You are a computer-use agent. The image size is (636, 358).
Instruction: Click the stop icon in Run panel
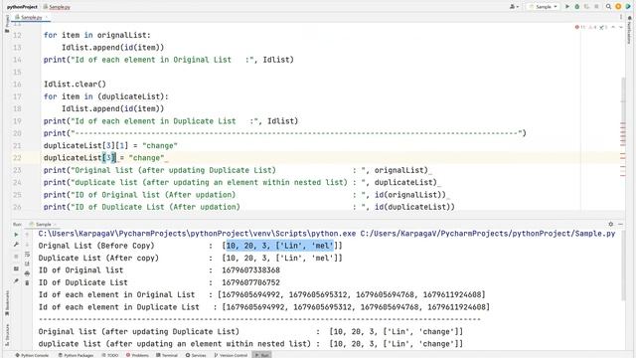[16, 257]
